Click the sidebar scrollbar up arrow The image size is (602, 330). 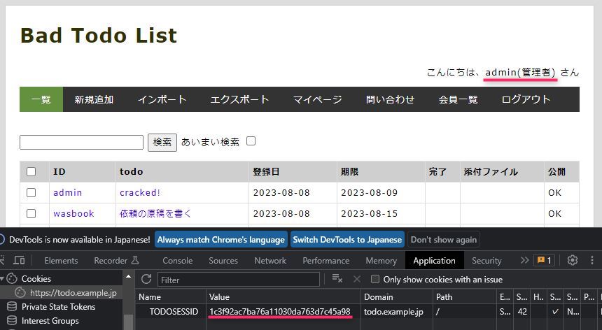[x=128, y=276]
